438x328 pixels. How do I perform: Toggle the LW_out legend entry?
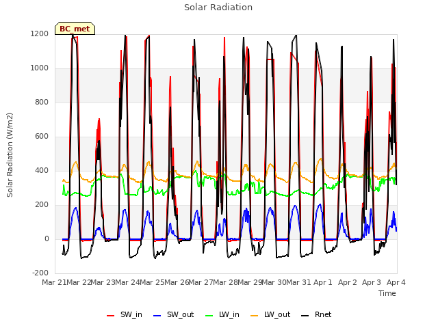pos(270,314)
